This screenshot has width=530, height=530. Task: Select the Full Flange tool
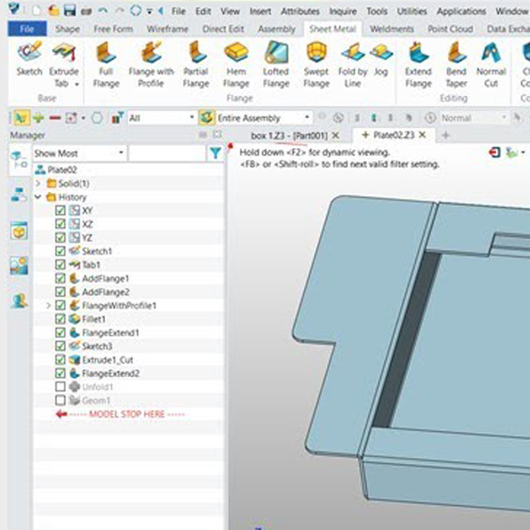(106, 64)
